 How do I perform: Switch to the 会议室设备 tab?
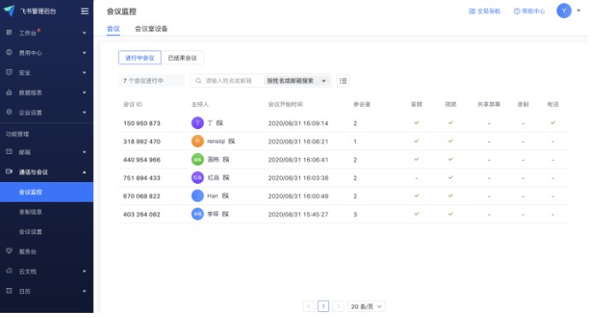151,28
